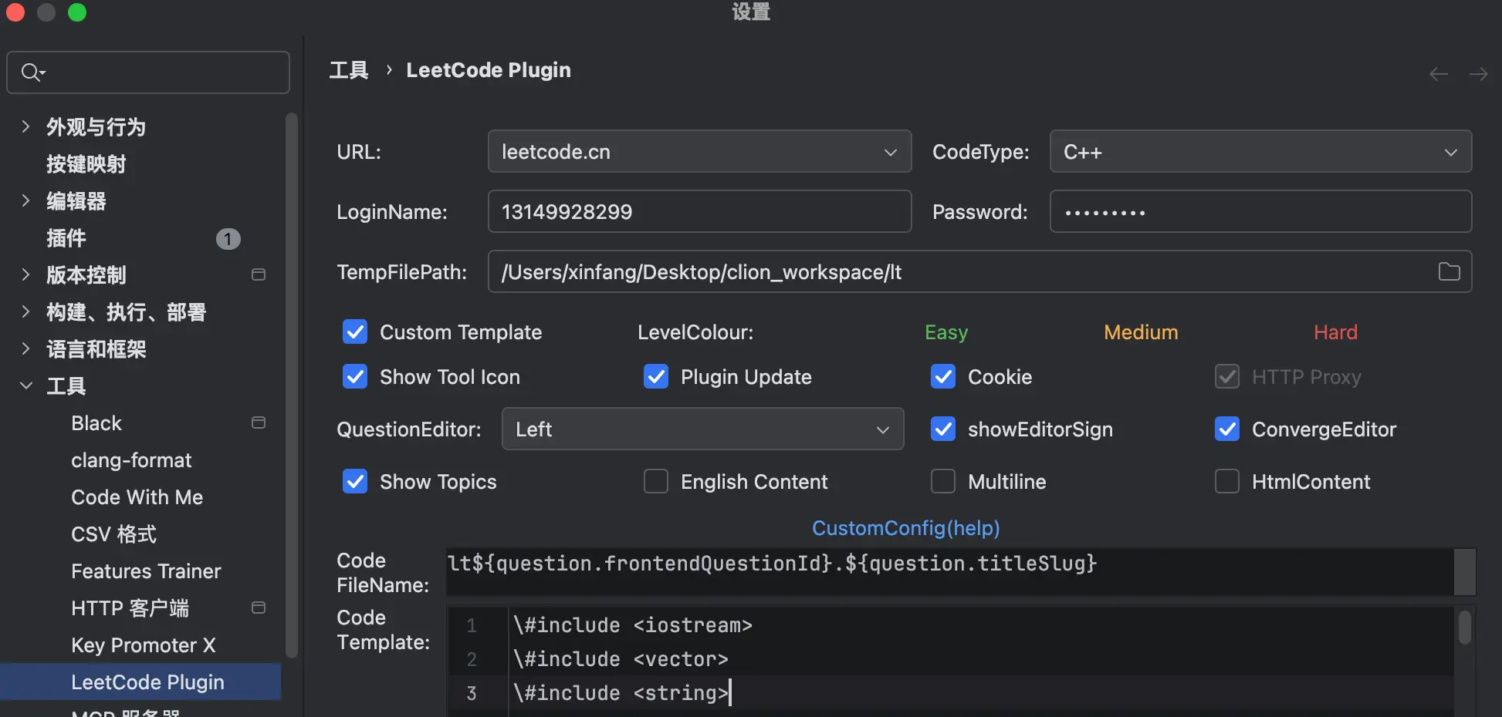Screen dimensions: 1502x717
Task: Click the Password input field
Action: 1260,212
